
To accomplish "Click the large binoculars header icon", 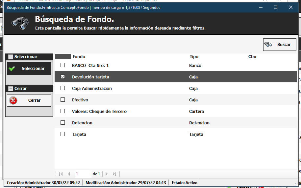I will tap(20, 22).
